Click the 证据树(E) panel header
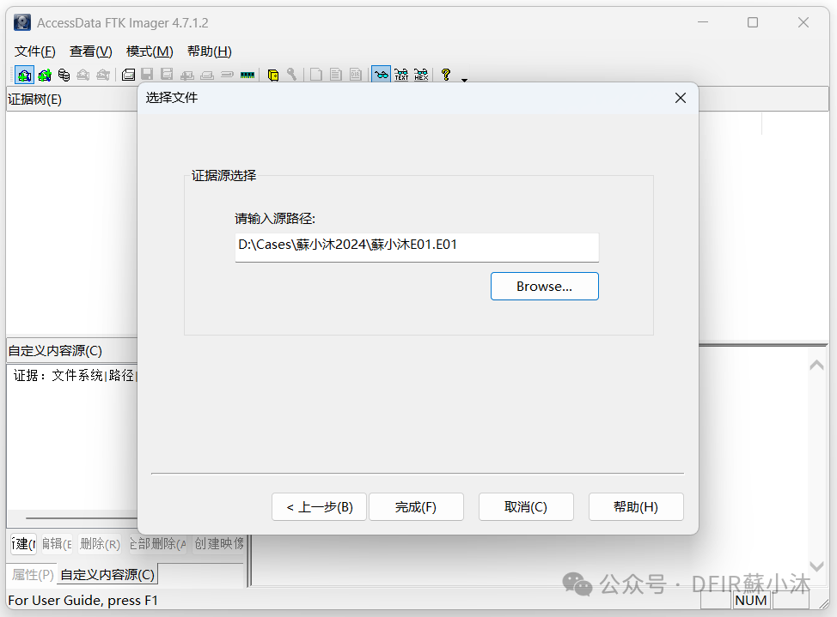 (71, 100)
